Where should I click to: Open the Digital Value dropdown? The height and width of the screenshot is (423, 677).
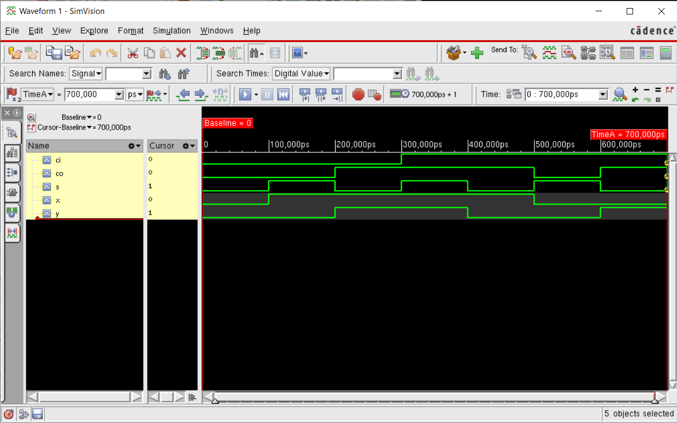click(x=301, y=74)
